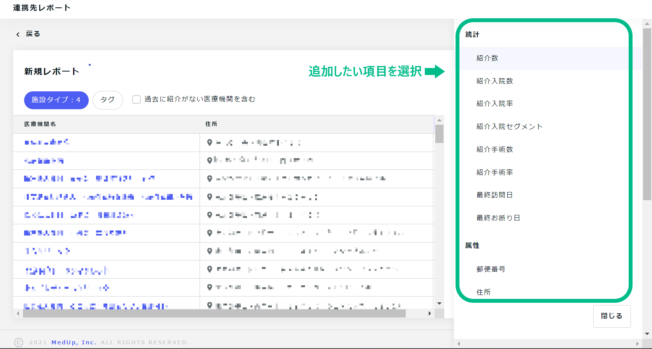Viewport: 652px width, 349px height.
Task: Click the table horizontal scrollbar thumb
Action: tap(214, 313)
